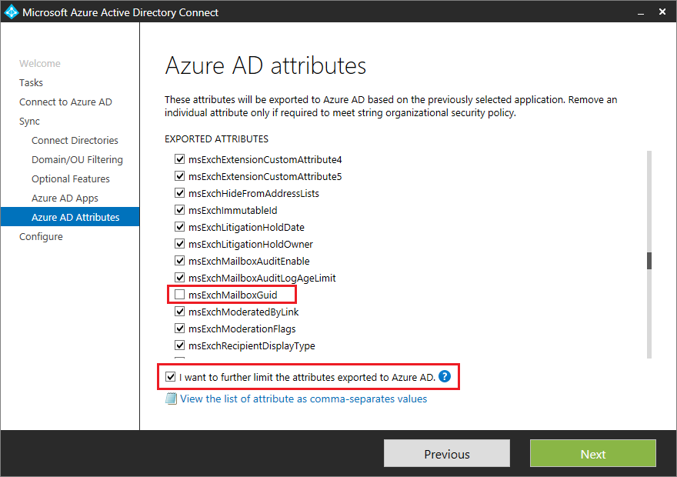This screenshot has width=677, height=477.
Task: Go to Next step
Action: coord(593,453)
